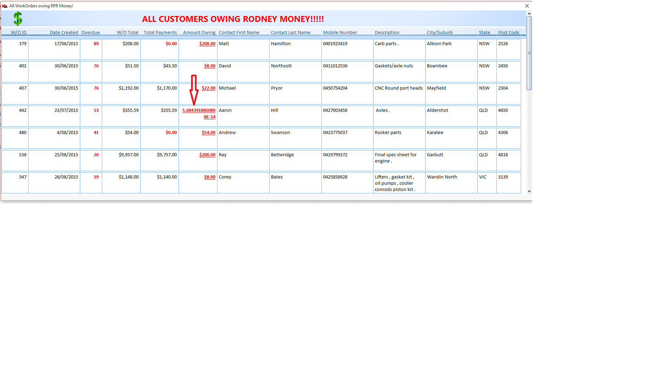The image size is (667, 375).
Task: Select work order ID 442
Action: coord(23,110)
